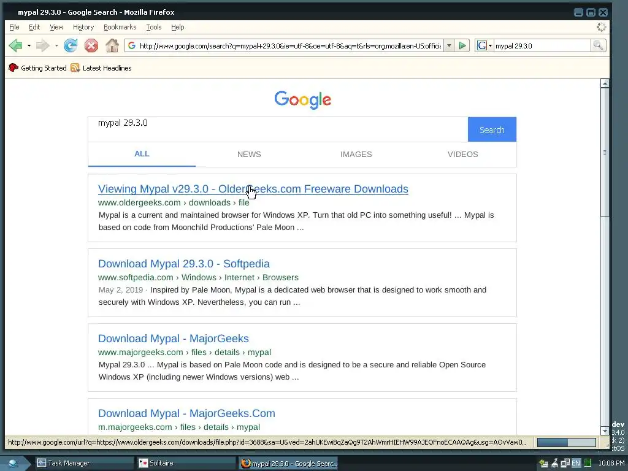The width and height of the screenshot is (628, 471).
Task: Select the ALL results tab
Action: [x=142, y=154]
